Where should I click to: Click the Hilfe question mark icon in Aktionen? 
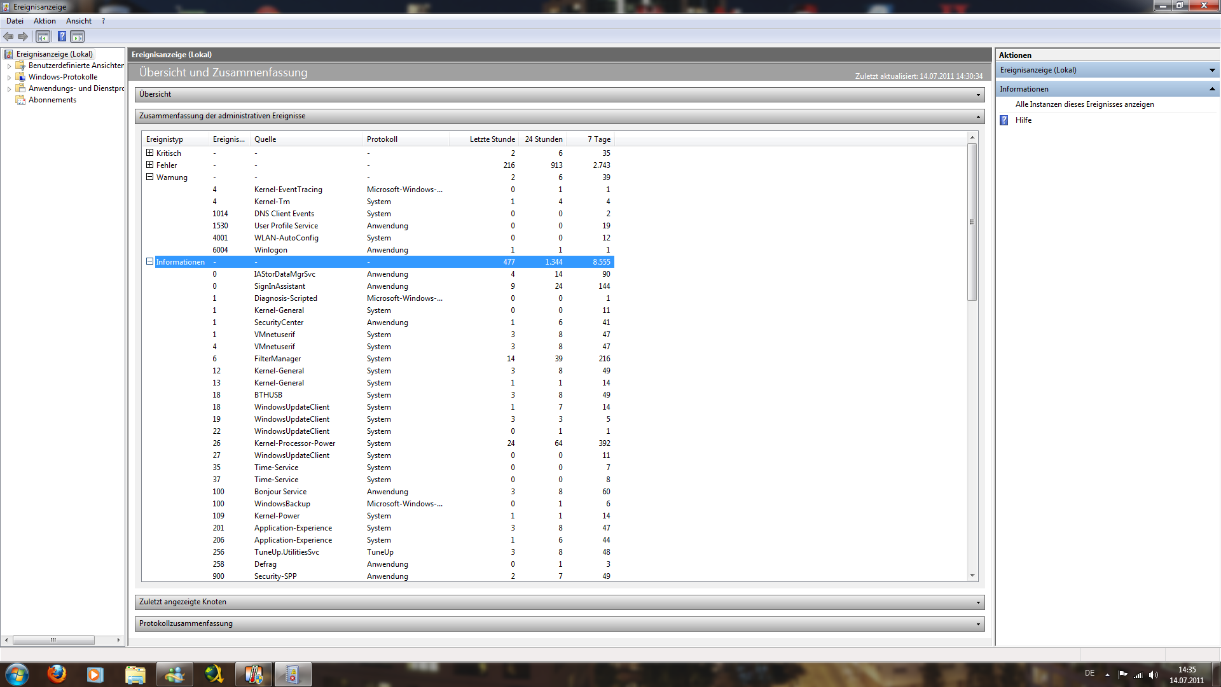click(1004, 120)
